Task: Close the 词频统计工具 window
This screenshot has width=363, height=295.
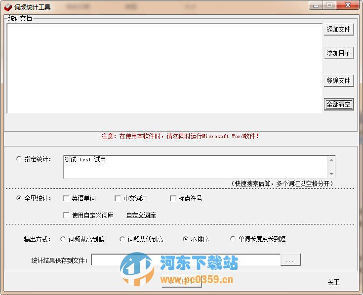Action: (348, 5)
